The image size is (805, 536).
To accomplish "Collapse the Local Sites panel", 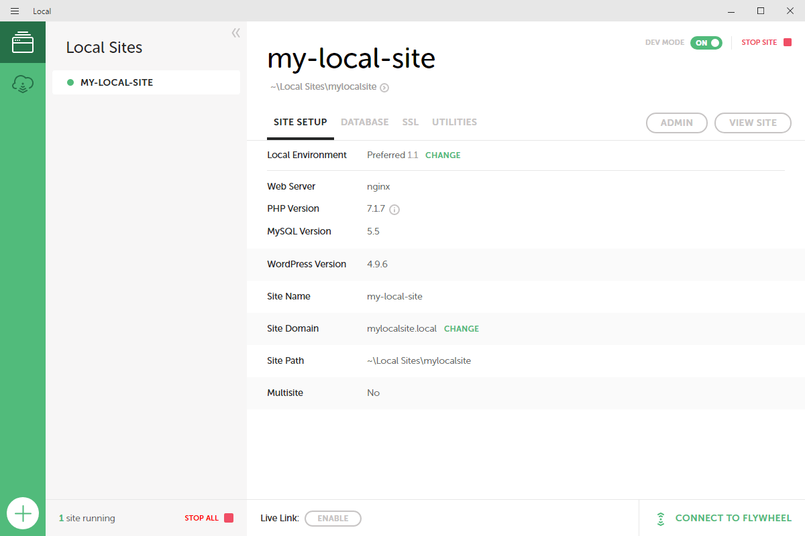I will click(x=235, y=33).
